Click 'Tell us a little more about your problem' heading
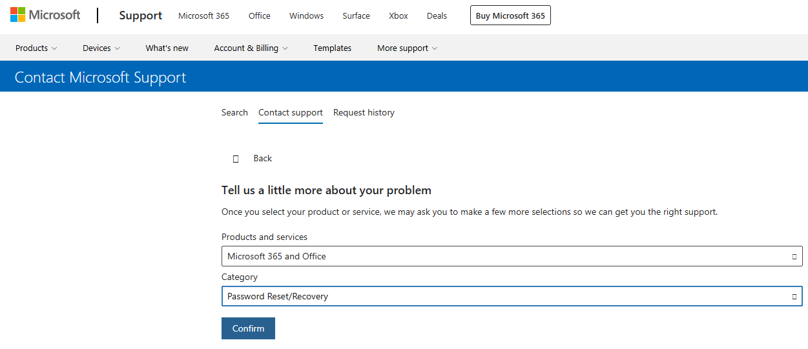808x349 pixels. pos(326,190)
